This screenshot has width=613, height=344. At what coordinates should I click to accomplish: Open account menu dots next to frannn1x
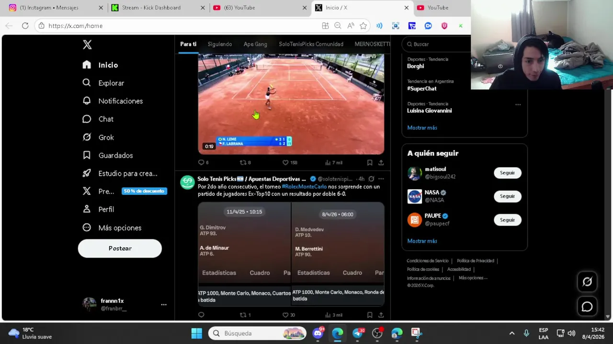(x=164, y=304)
